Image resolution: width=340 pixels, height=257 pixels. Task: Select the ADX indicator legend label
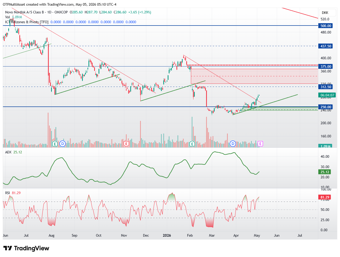tap(8, 152)
